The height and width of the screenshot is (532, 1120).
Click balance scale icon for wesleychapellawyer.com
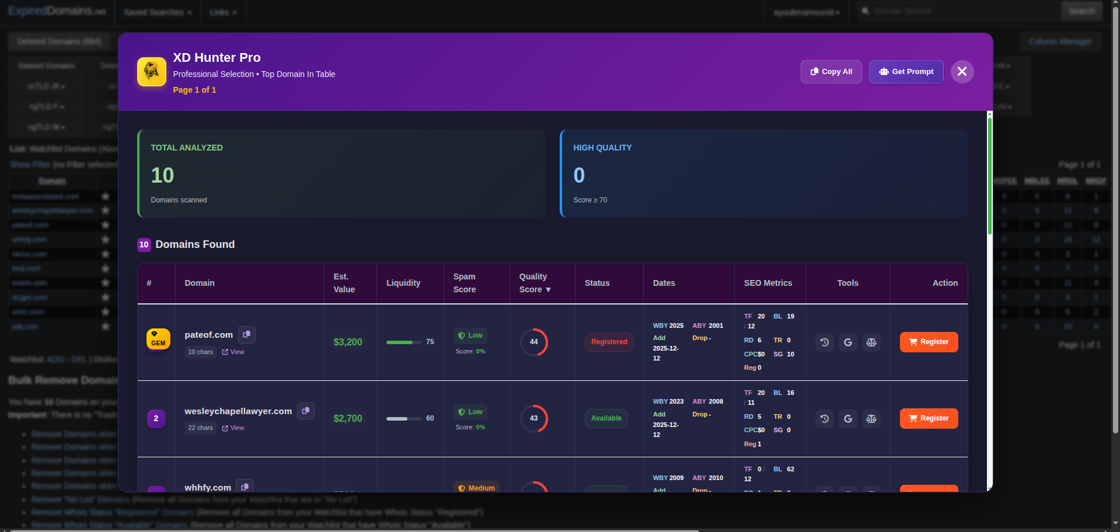(x=871, y=419)
